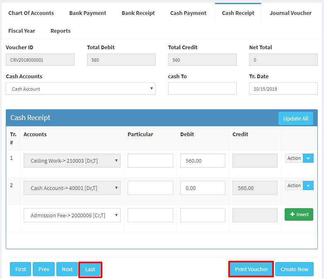This screenshot has height=279, width=324.
Task: Open the Cash Account 40001 row dropdown
Action: [72, 188]
